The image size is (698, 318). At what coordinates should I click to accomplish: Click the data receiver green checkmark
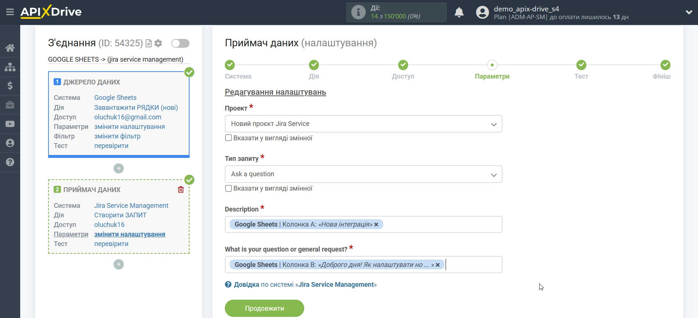coord(189,180)
